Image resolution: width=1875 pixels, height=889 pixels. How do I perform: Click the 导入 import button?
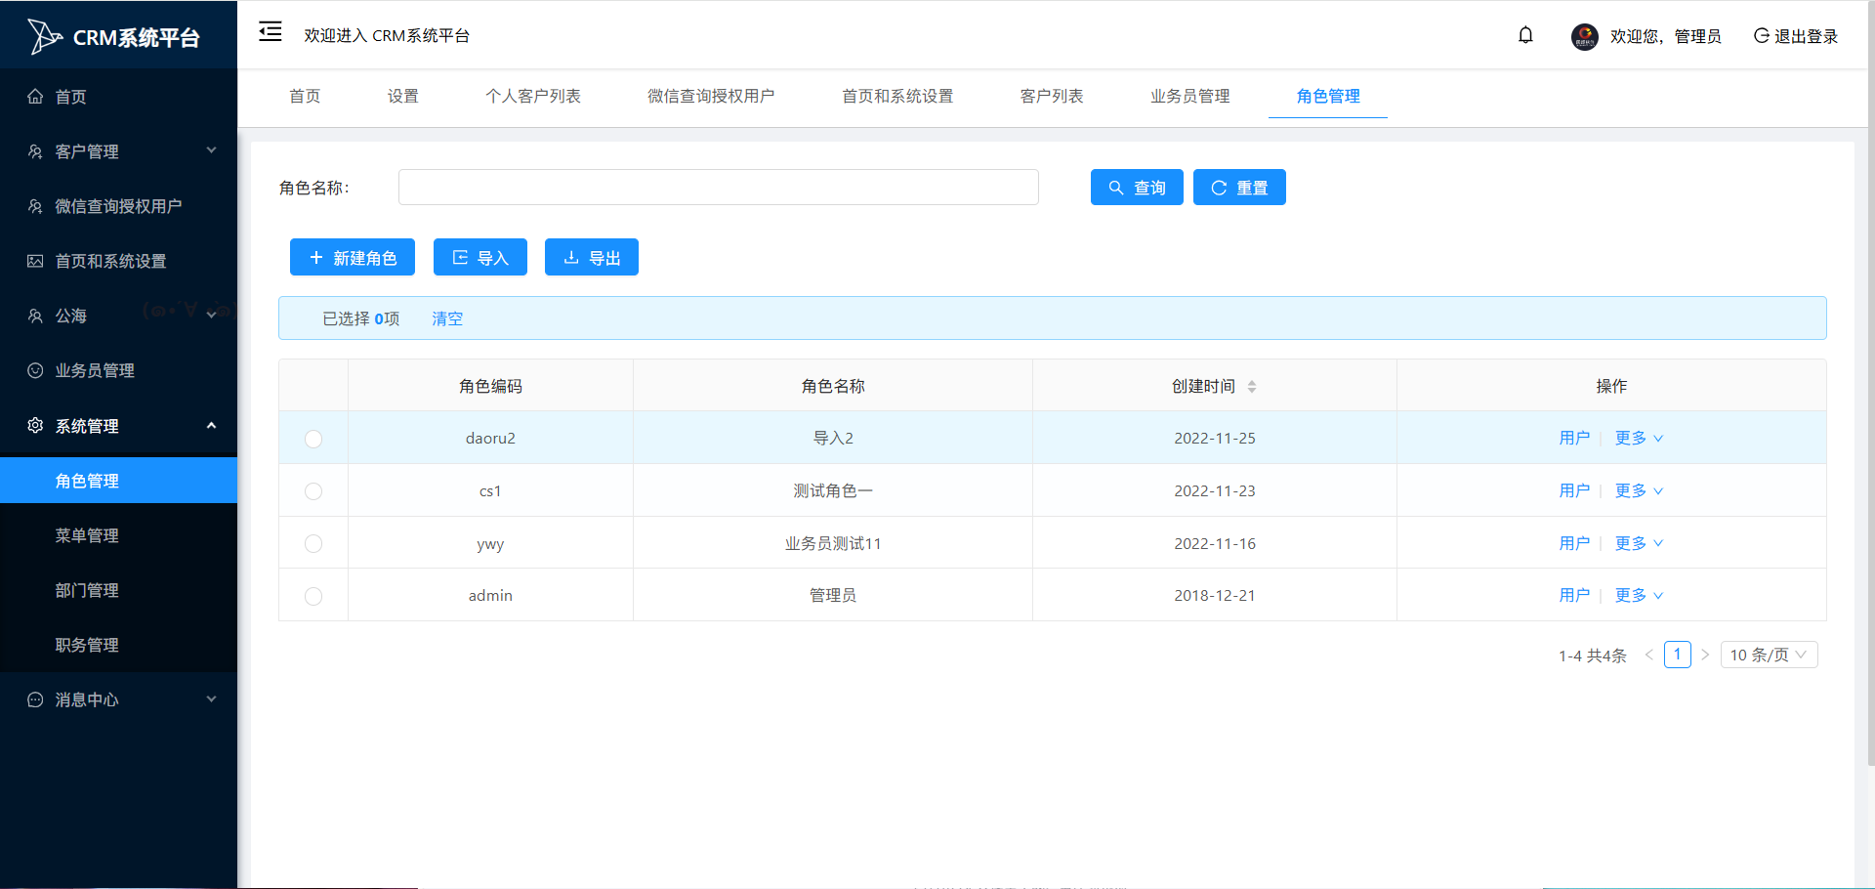pyautogui.click(x=480, y=257)
